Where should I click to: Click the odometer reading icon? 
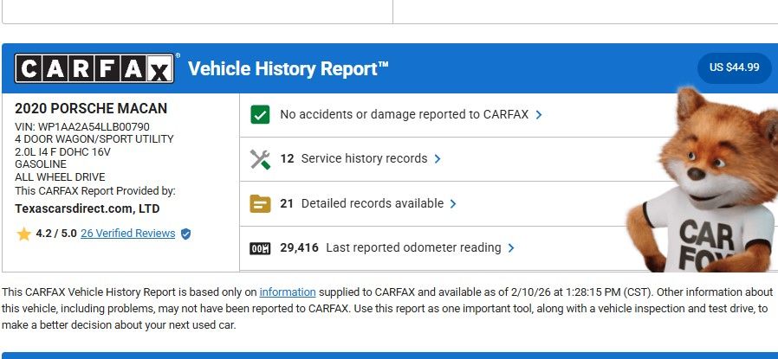click(x=260, y=248)
